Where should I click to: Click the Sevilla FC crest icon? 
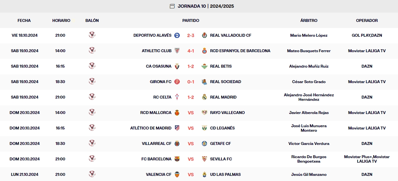coord(204,159)
